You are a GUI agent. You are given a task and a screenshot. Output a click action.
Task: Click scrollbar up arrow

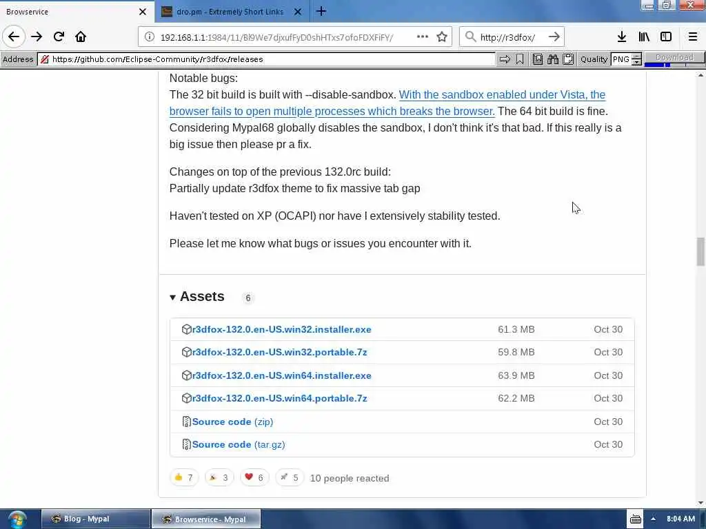(x=700, y=75)
